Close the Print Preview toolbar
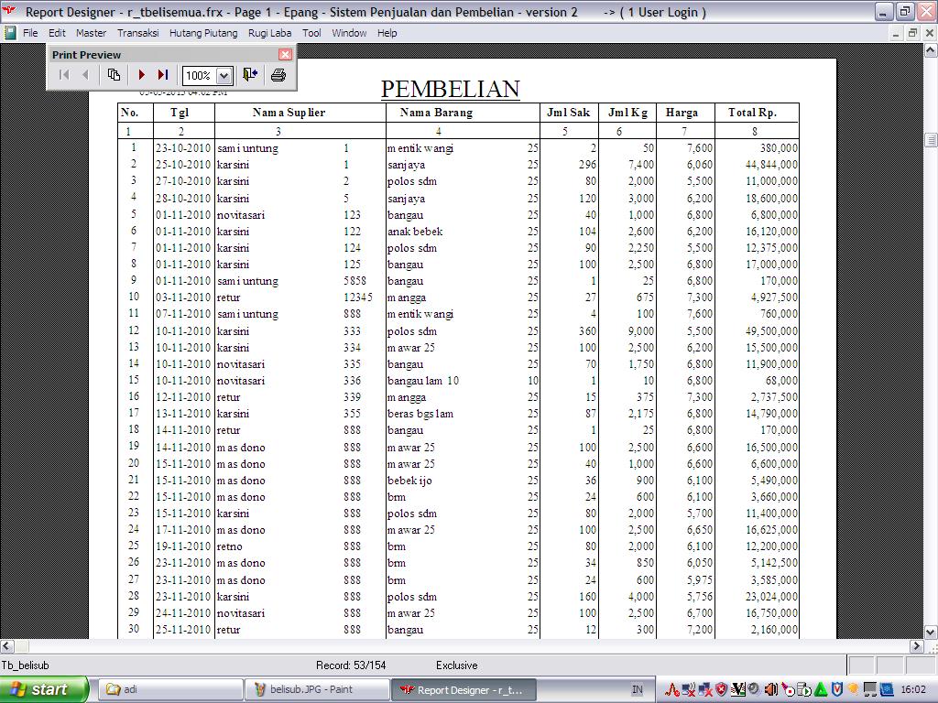The width and height of the screenshot is (938, 703). [x=285, y=55]
